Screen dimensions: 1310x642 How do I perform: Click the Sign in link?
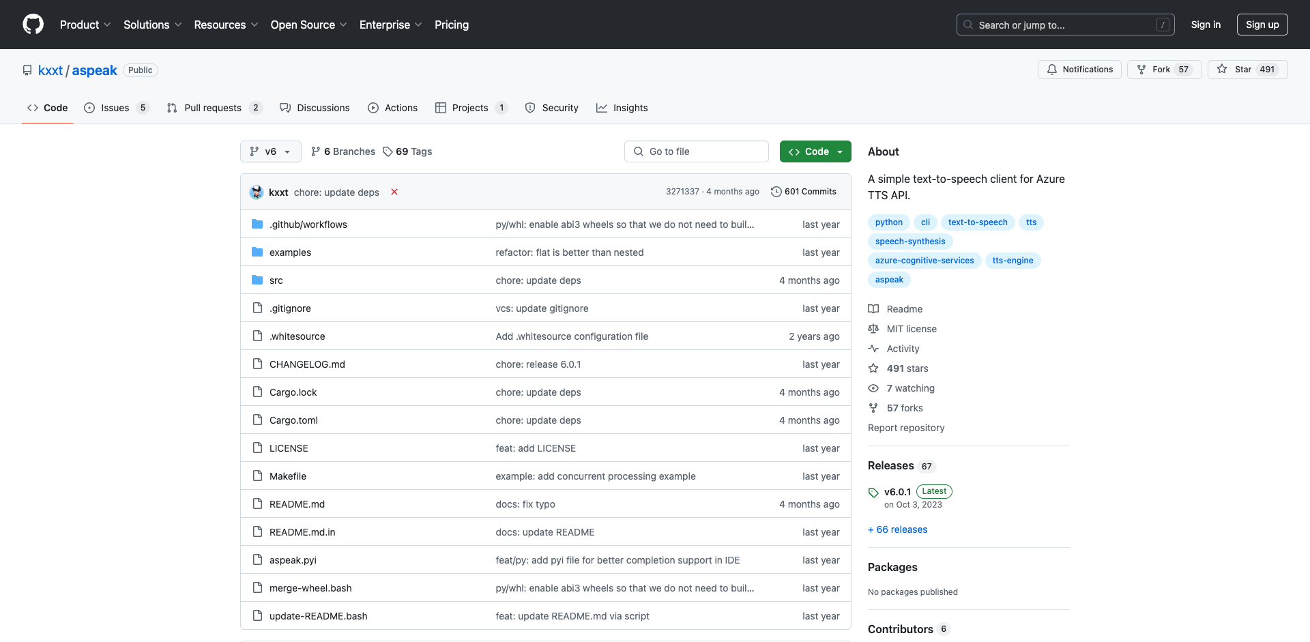(x=1206, y=25)
